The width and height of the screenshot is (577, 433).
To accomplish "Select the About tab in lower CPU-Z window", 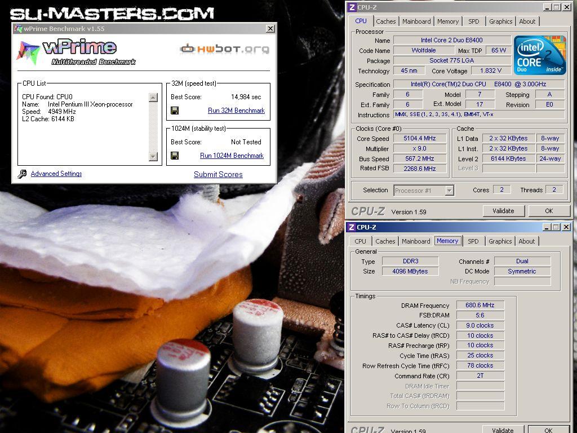I will (x=527, y=241).
